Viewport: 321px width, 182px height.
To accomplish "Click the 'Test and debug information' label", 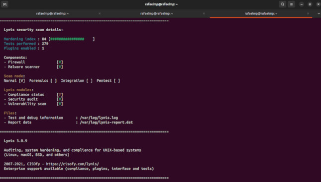I will point(35,118).
